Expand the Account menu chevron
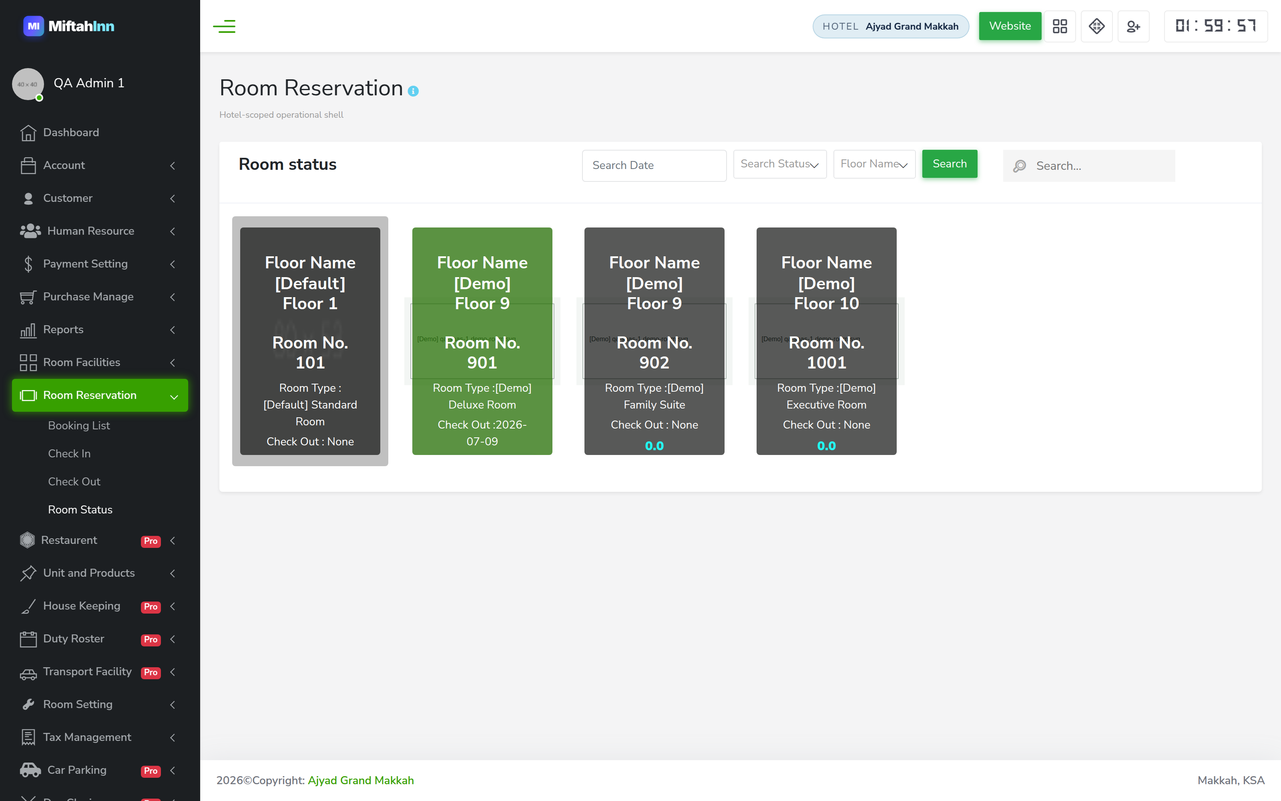Screen dimensions: 1281x801 point(173,166)
